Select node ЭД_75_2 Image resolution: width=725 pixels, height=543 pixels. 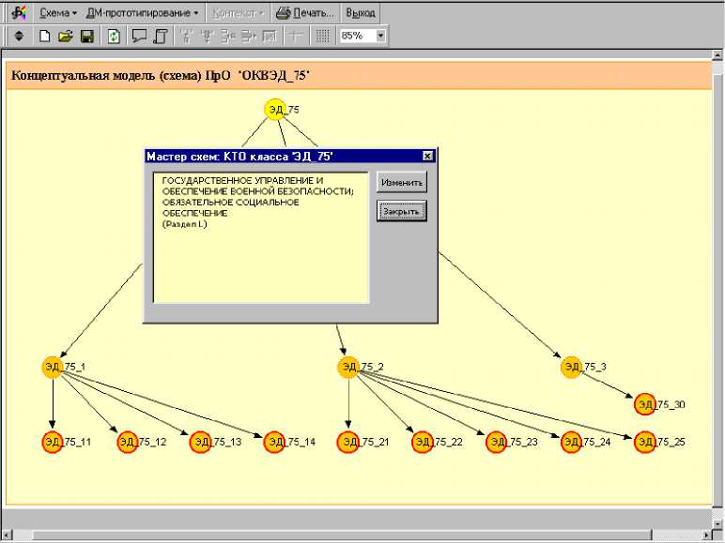coord(348,367)
